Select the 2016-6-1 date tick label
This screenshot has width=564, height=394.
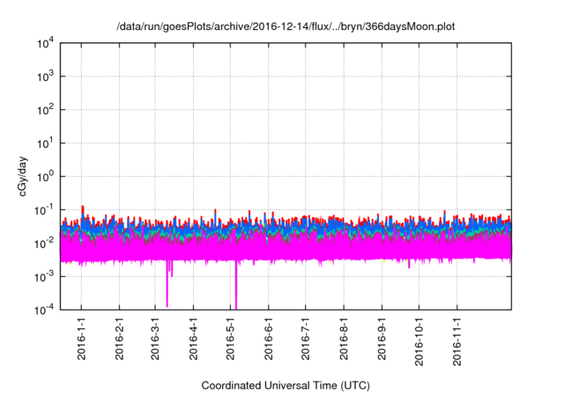[269, 340]
